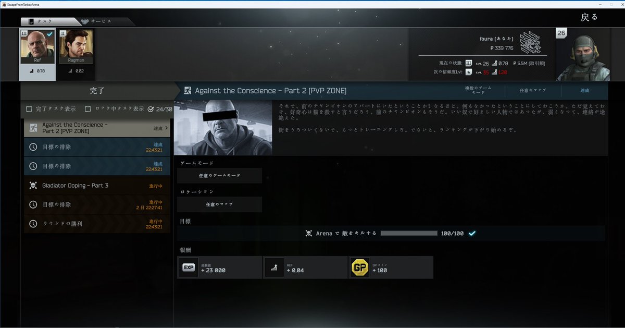The width and height of the screenshot is (625, 328).
Task: Click 任意のゲームモード box under ゲームモード
Action: pos(219,176)
